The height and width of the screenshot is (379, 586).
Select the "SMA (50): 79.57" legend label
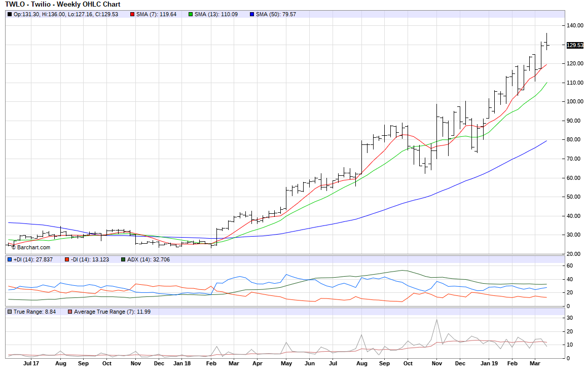(276, 15)
